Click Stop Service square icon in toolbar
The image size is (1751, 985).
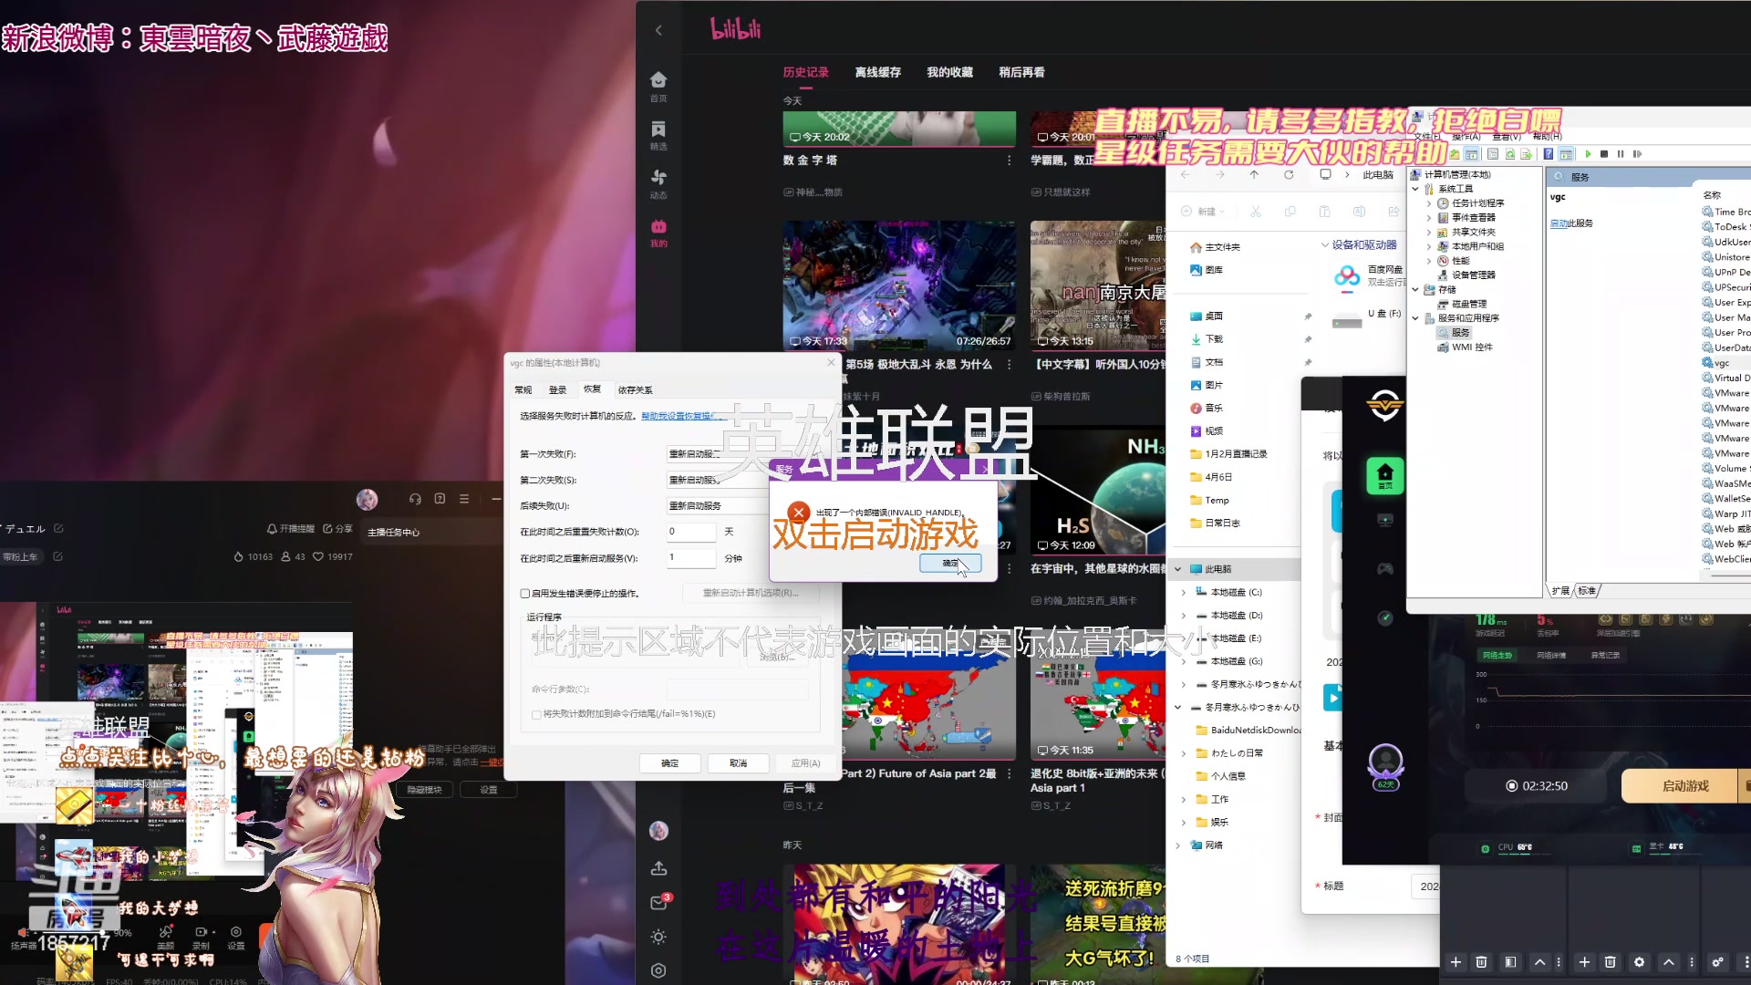1604,154
